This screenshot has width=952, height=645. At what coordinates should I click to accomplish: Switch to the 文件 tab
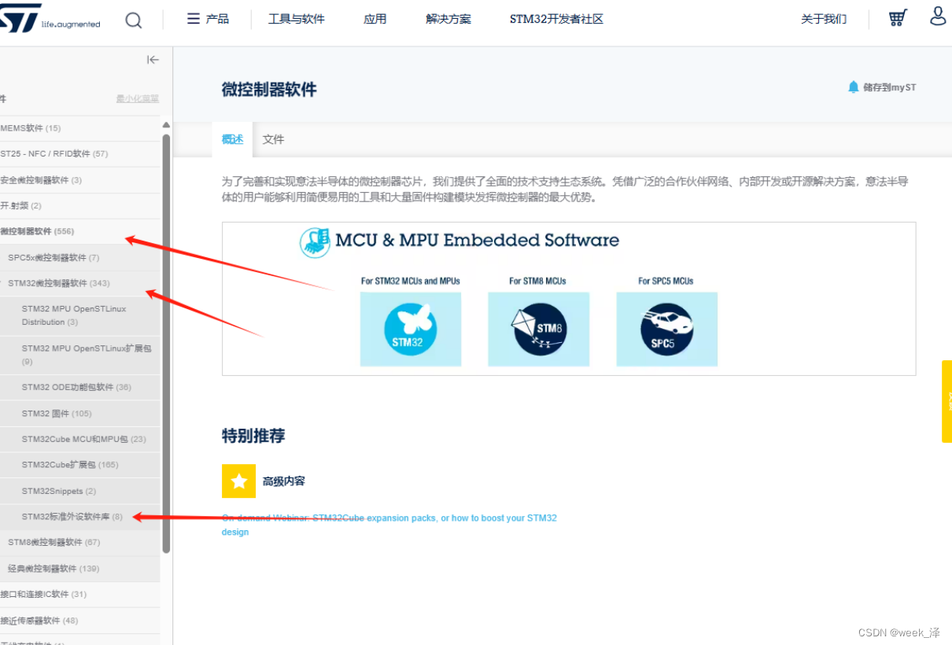(273, 139)
